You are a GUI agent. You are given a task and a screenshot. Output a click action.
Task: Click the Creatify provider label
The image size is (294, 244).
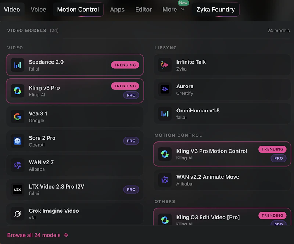pos(185,93)
